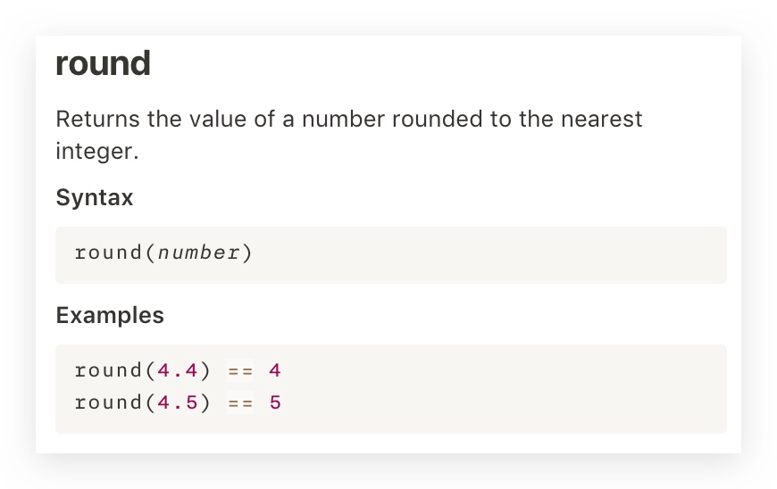Click the italic 'number' parameter in syntax
The image size is (777, 489).
(199, 253)
